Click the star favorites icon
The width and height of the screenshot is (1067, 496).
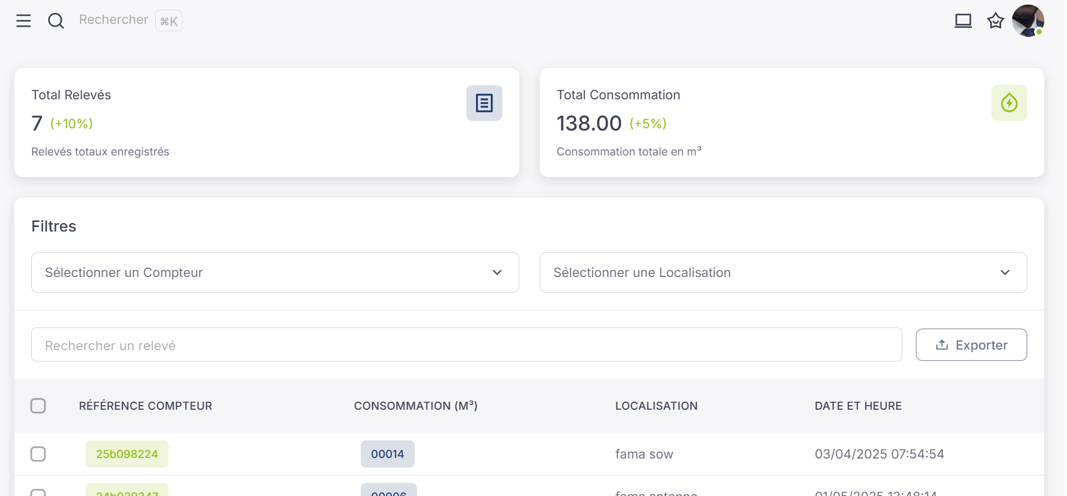[995, 21]
